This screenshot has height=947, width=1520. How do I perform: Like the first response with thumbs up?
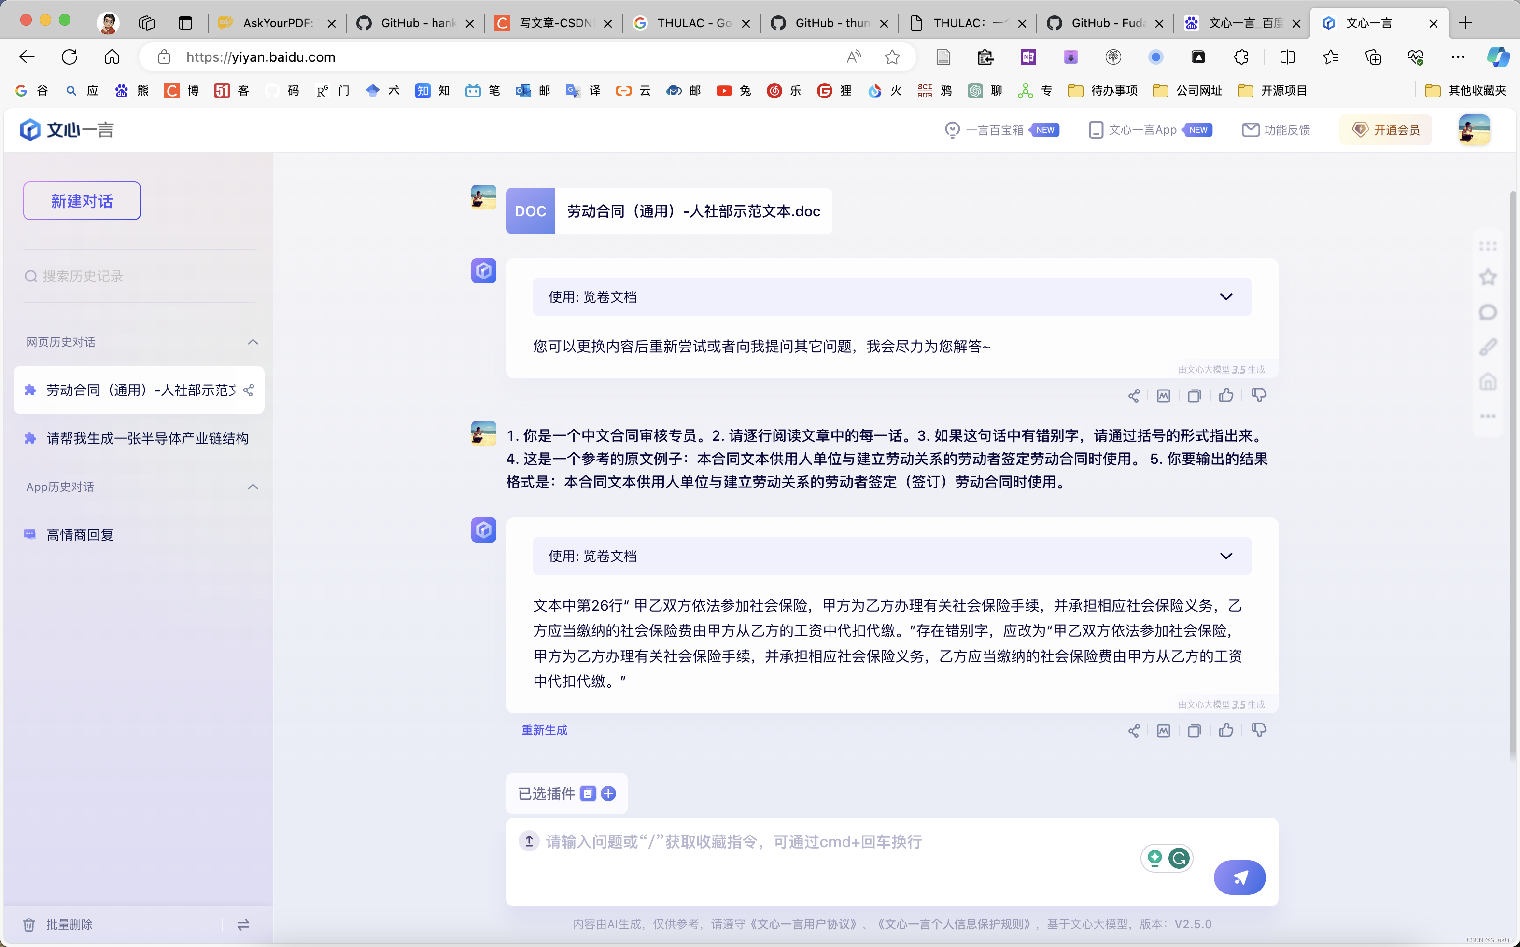[1226, 395]
